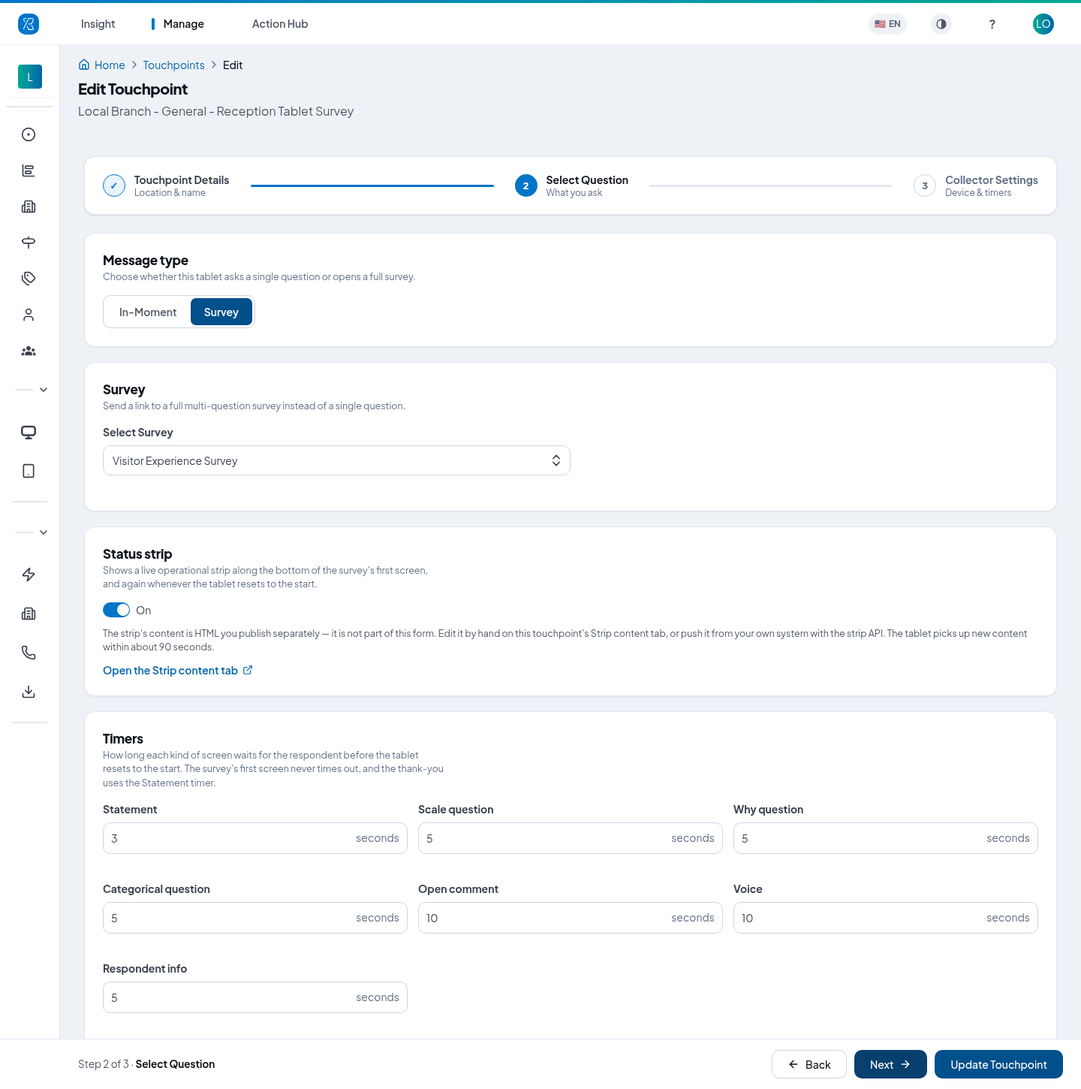Image resolution: width=1081 pixels, height=1089 pixels.
Task: Go to Touchpoints breadcrumb
Action: [x=173, y=65]
